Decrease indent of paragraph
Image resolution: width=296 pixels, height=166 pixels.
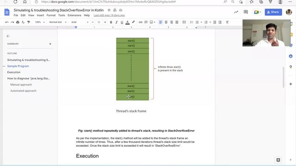[x=215, y=22]
